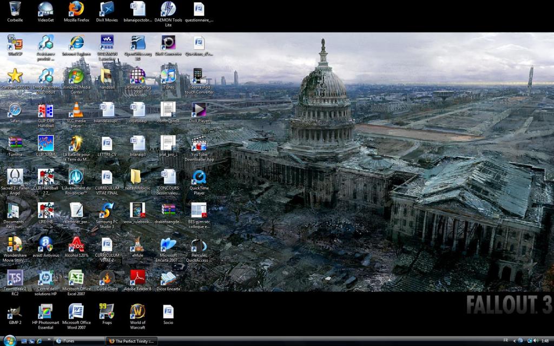This screenshot has height=346, width=554.
Task: Click Internet Explorer quick launch icon
Action: coord(39,341)
